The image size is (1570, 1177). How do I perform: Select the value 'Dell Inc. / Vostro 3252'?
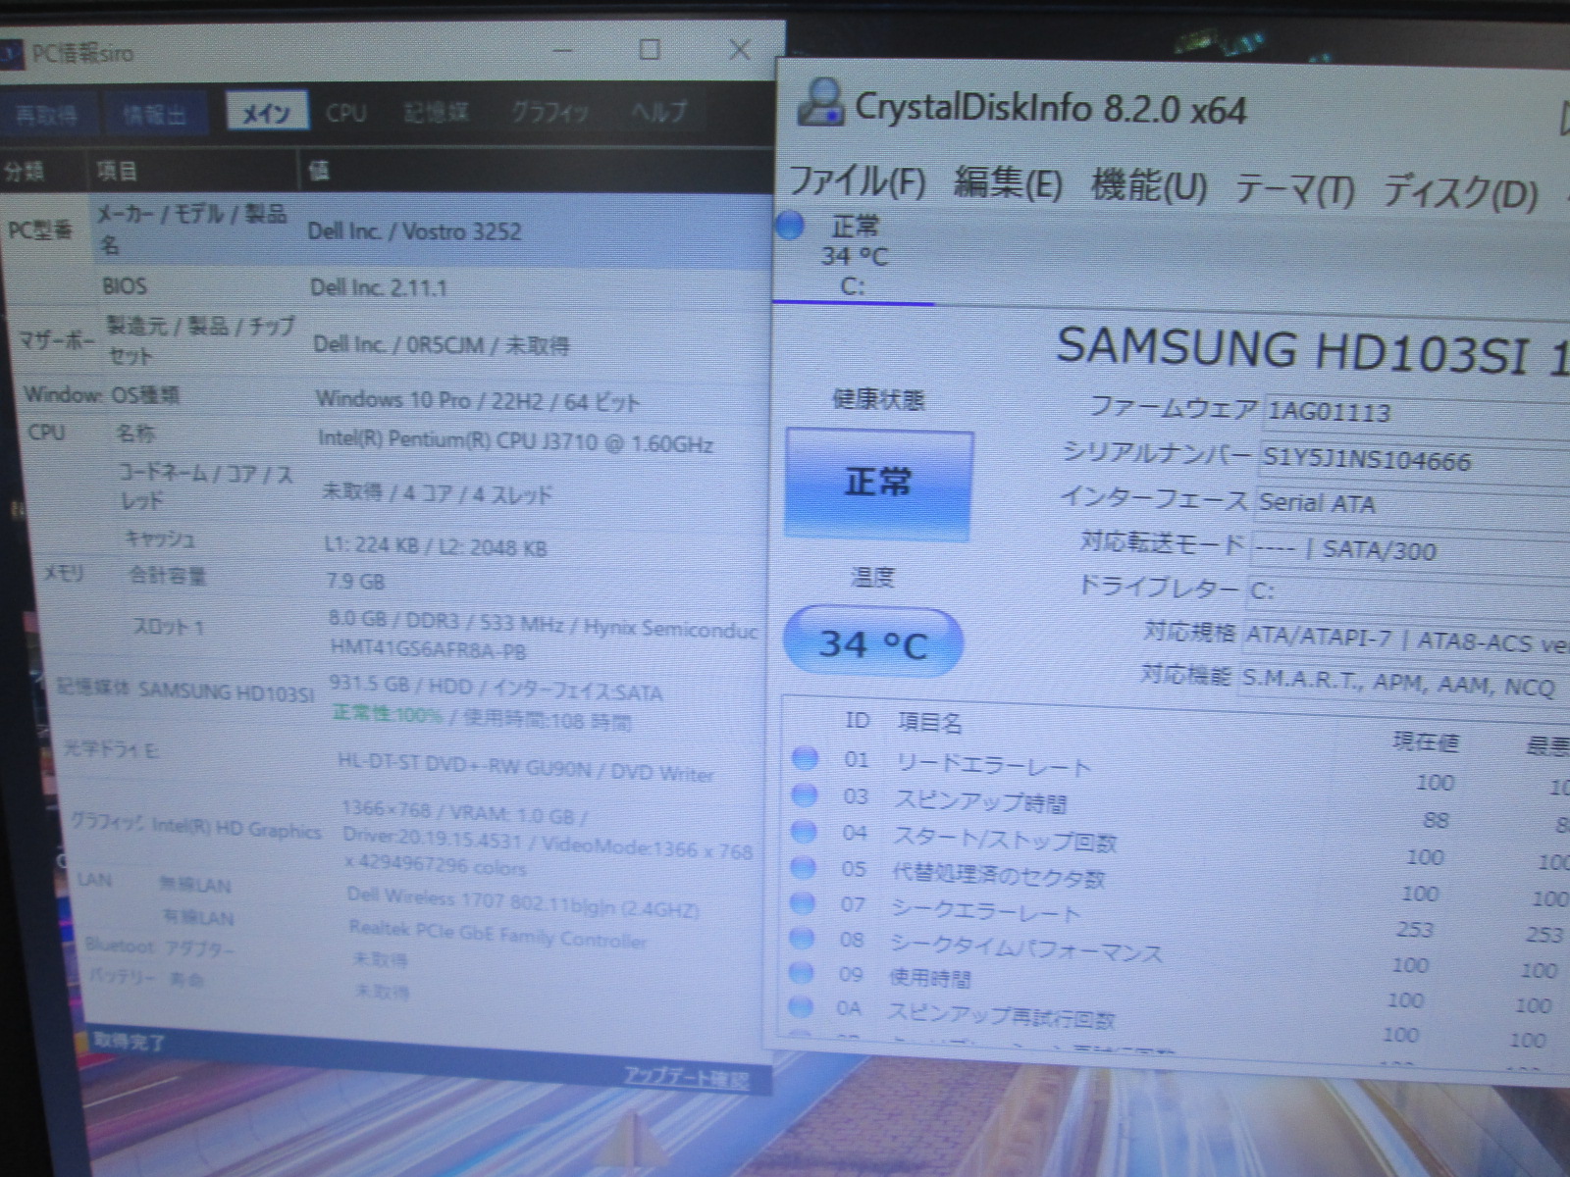pyautogui.click(x=414, y=231)
